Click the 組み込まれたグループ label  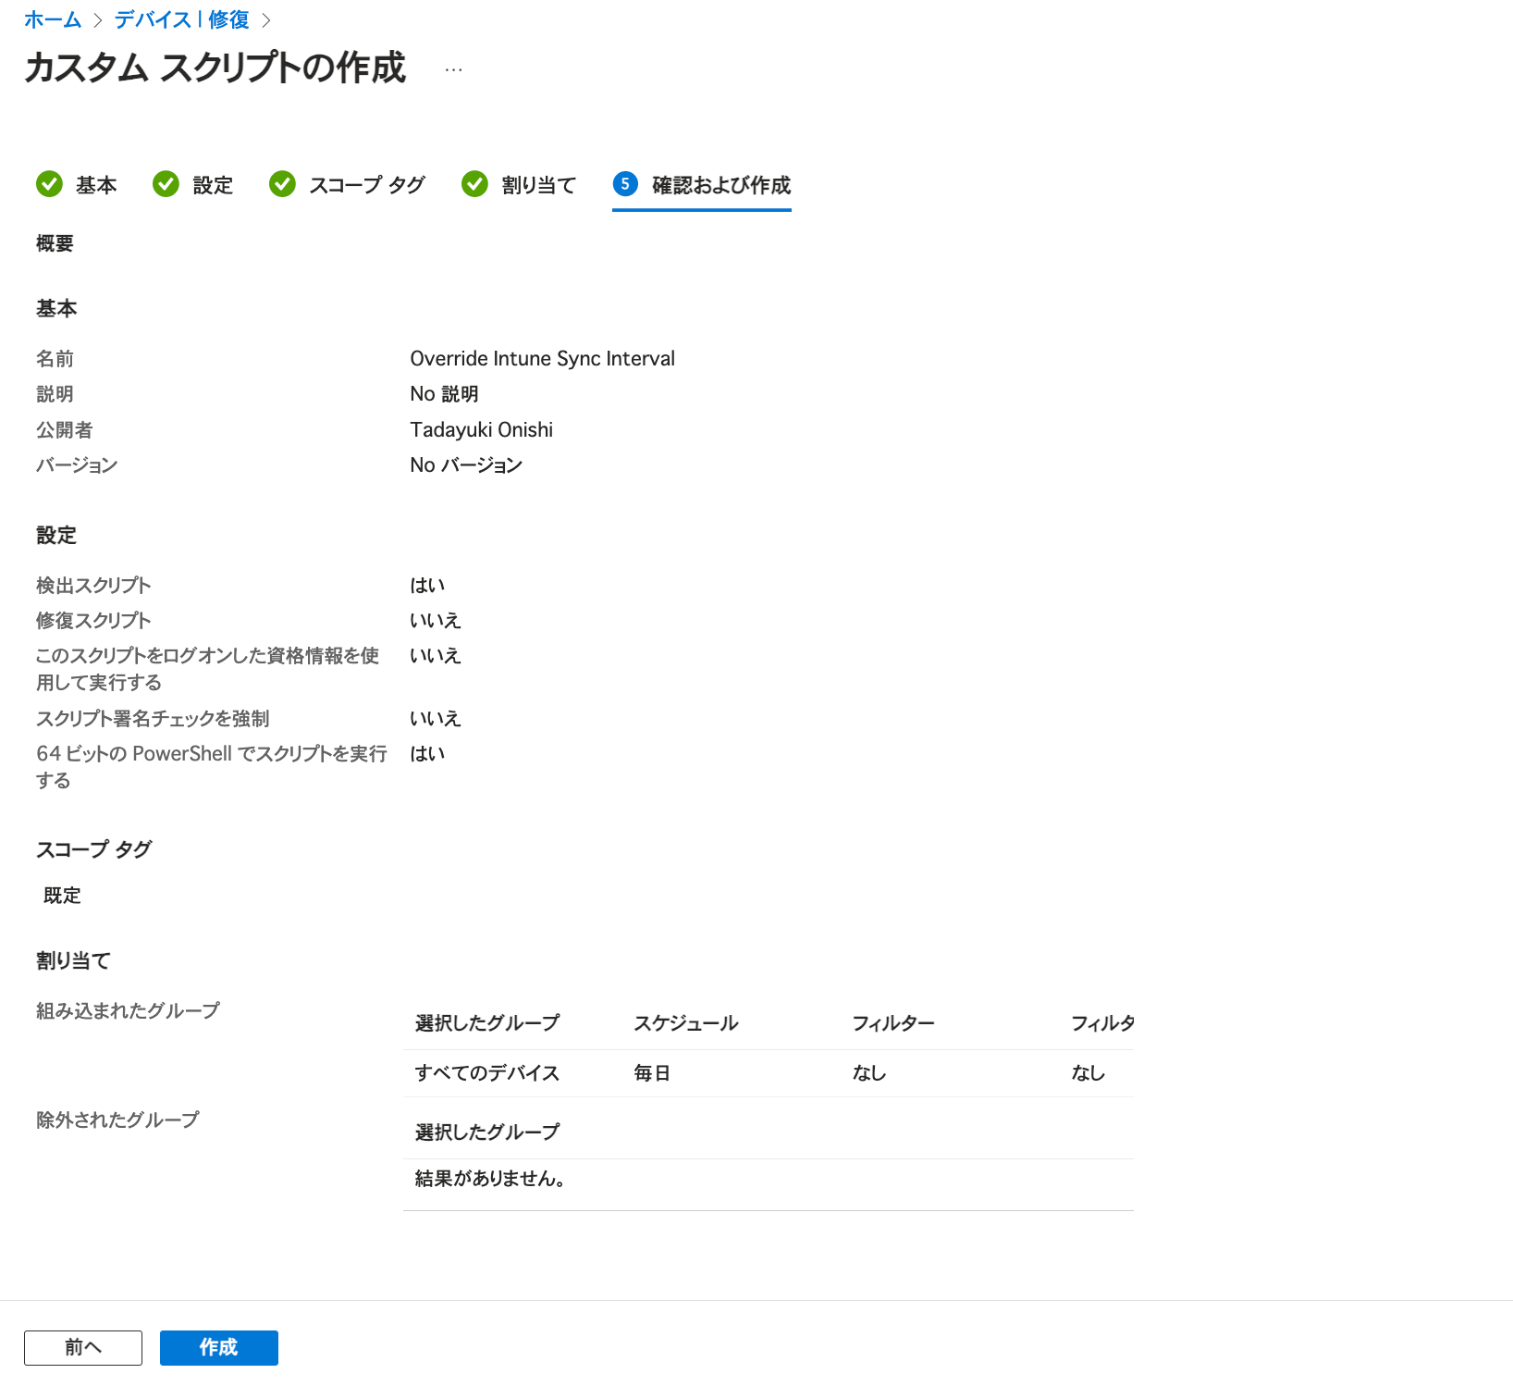click(x=128, y=1011)
